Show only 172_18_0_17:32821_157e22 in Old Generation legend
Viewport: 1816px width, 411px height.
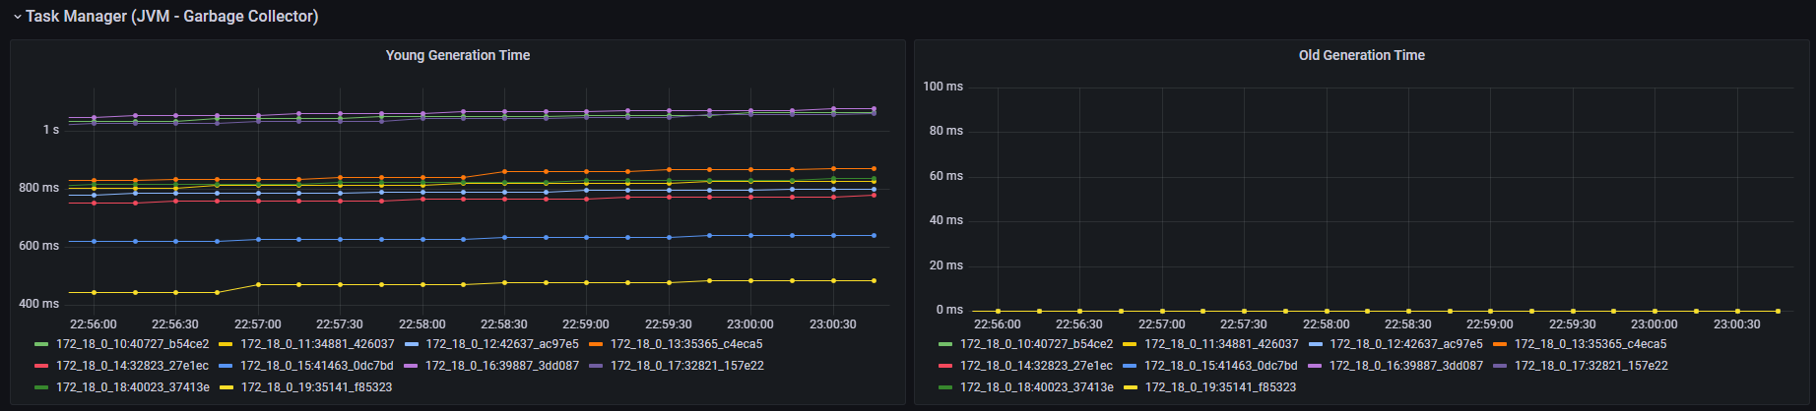pos(1590,366)
